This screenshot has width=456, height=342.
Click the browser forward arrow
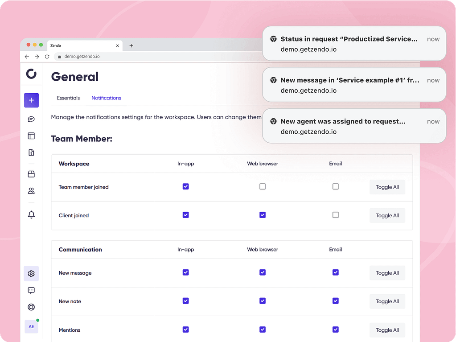tap(37, 57)
